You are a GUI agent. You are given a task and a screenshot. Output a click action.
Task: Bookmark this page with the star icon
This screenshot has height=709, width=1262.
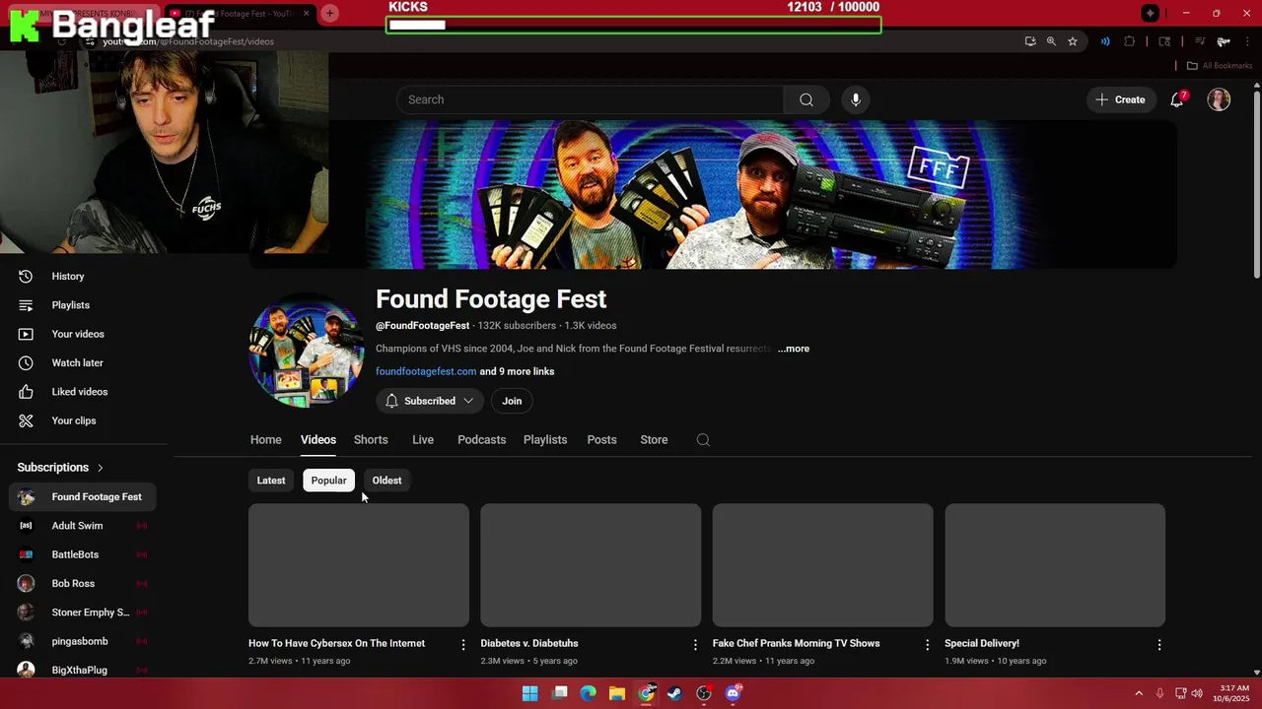click(1073, 41)
